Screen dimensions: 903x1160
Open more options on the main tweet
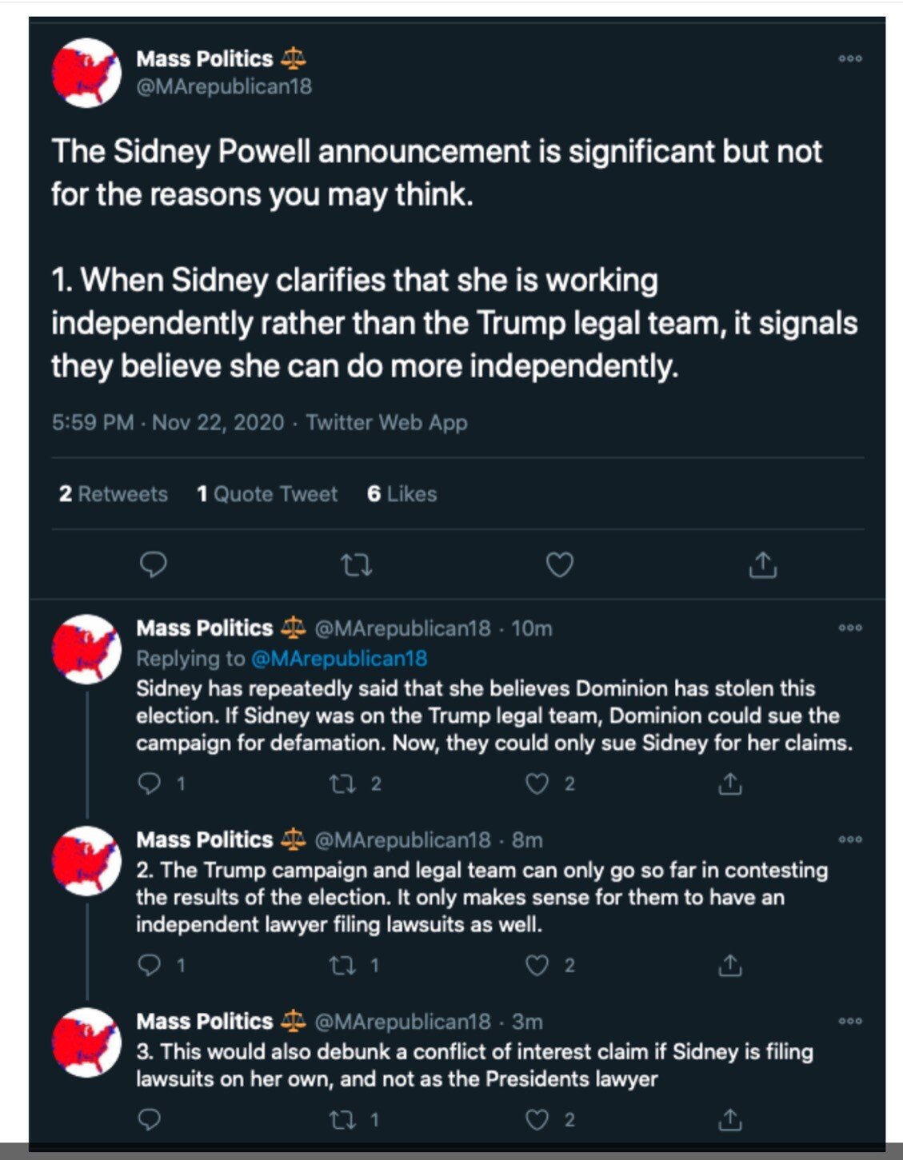pos(849,58)
